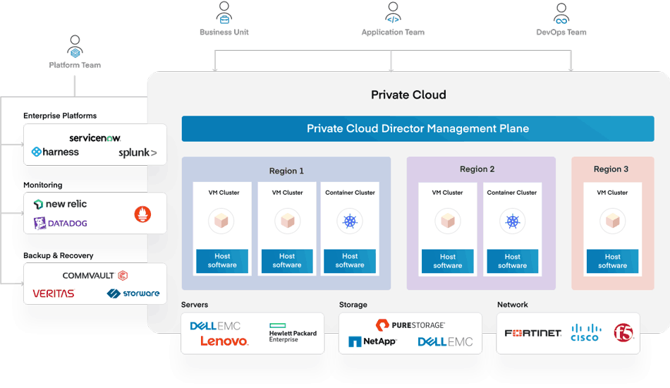
Task: Click Host software under Region 2 Container Cluster
Action: [512, 261]
